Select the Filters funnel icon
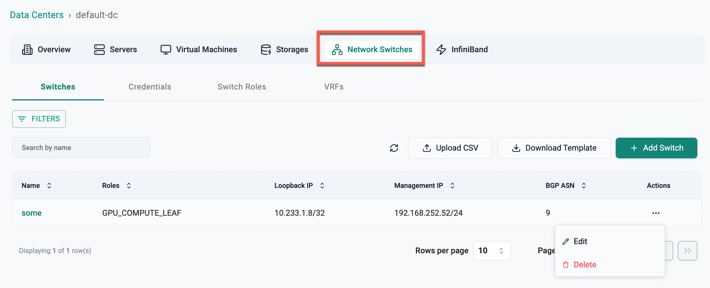The height and width of the screenshot is (288, 710). (23, 119)
